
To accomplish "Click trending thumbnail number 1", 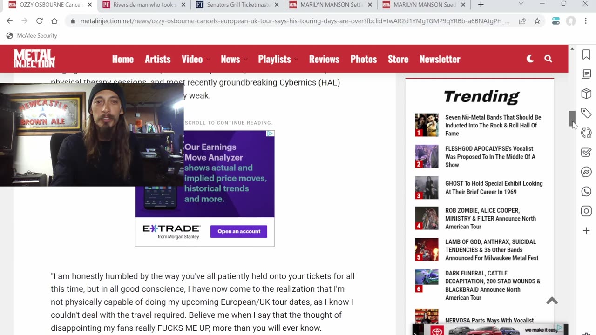I will click(427, 125).
